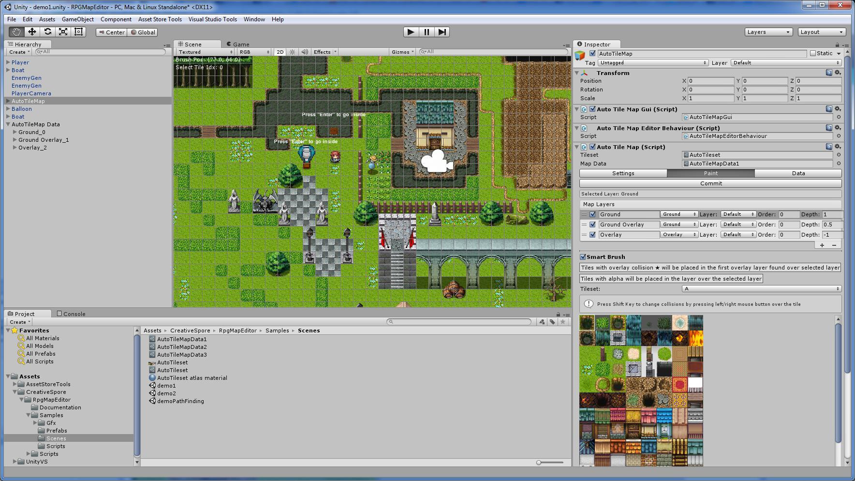
Task: Toggle Ground layer visibility checkbox
Action: click(592, 214)
